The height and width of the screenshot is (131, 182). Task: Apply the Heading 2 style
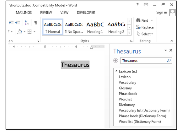click(116, 27)
